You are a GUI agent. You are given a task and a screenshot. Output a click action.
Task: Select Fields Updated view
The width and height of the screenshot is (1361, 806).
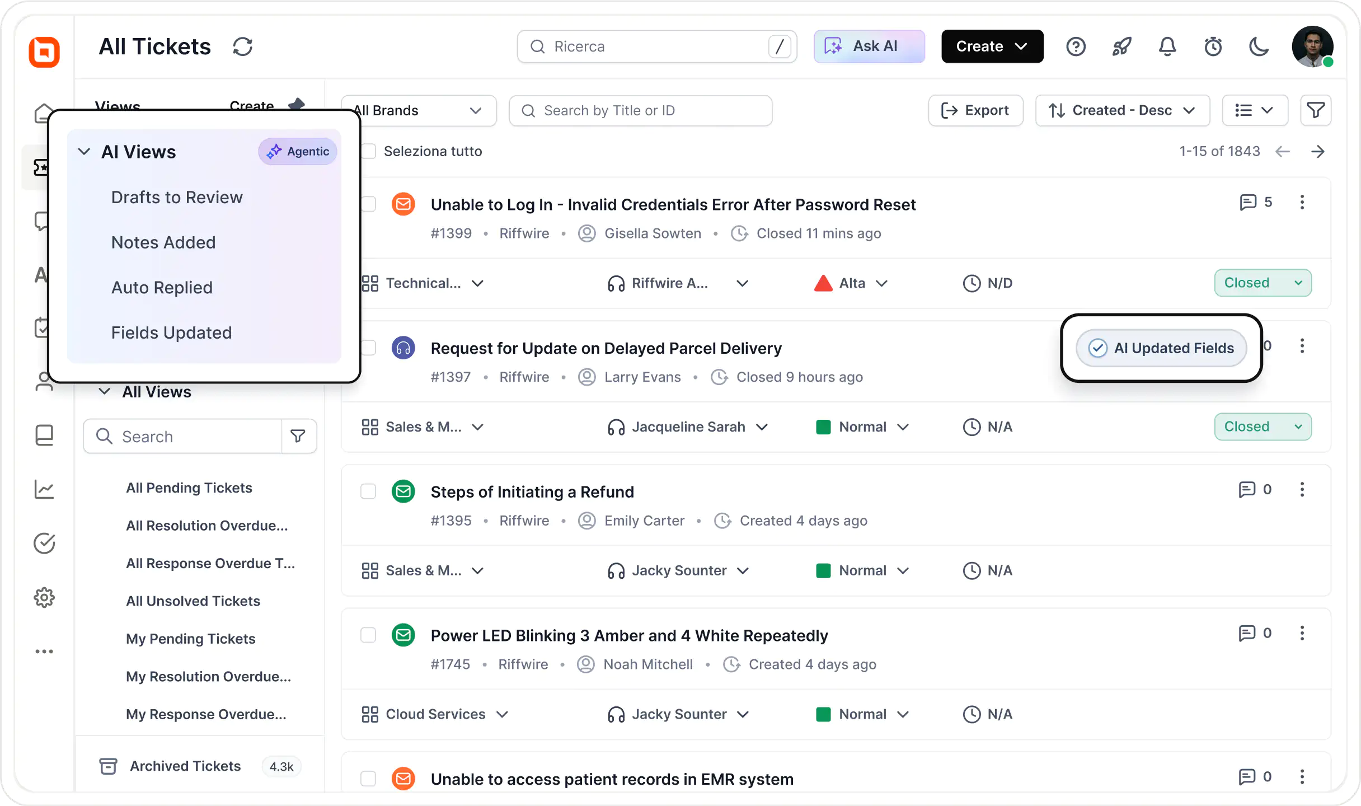[171, 333]
